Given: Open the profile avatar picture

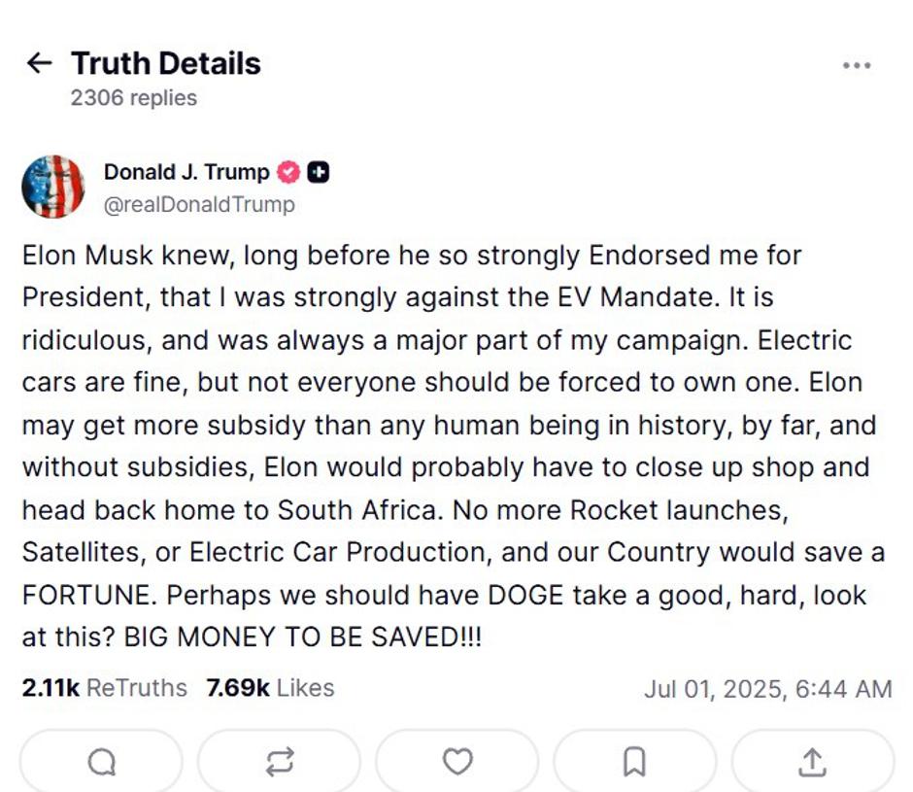Looking at the screenshot, I should point(53,187).
